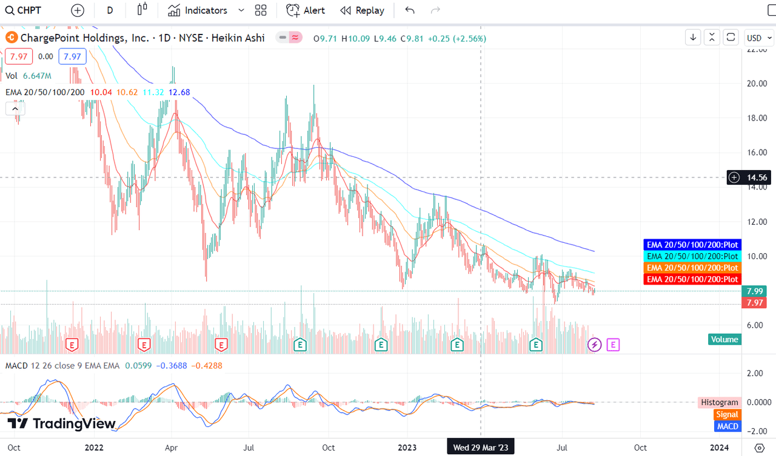Click the purple upcoming earnings E icon
This screenshot has height=456, width=776.
click(614, 345)
